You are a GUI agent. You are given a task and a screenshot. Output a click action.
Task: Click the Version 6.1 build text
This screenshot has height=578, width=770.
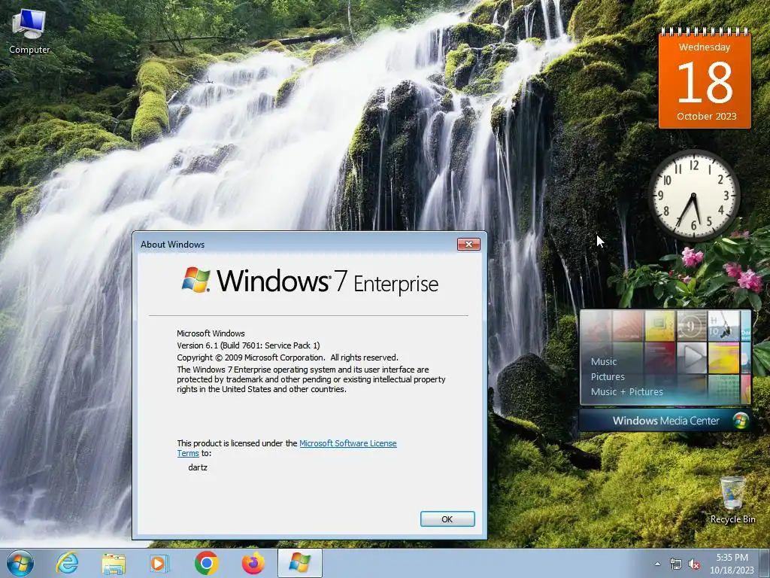pyautogui.click(x=248, y=345)
